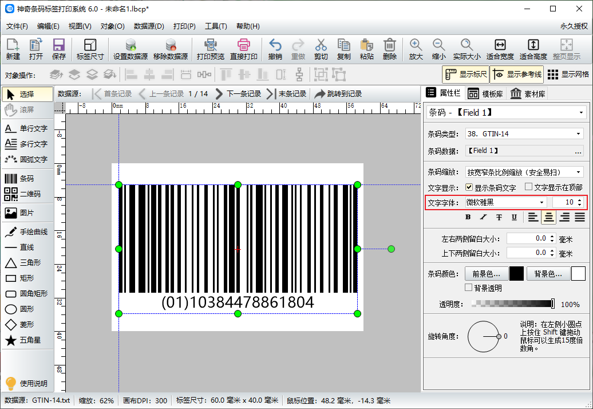This screenshot has width=593, height=409.
Task: Adjust 左右两侧留白大小 stepper
Action: [x=552, y=238]
